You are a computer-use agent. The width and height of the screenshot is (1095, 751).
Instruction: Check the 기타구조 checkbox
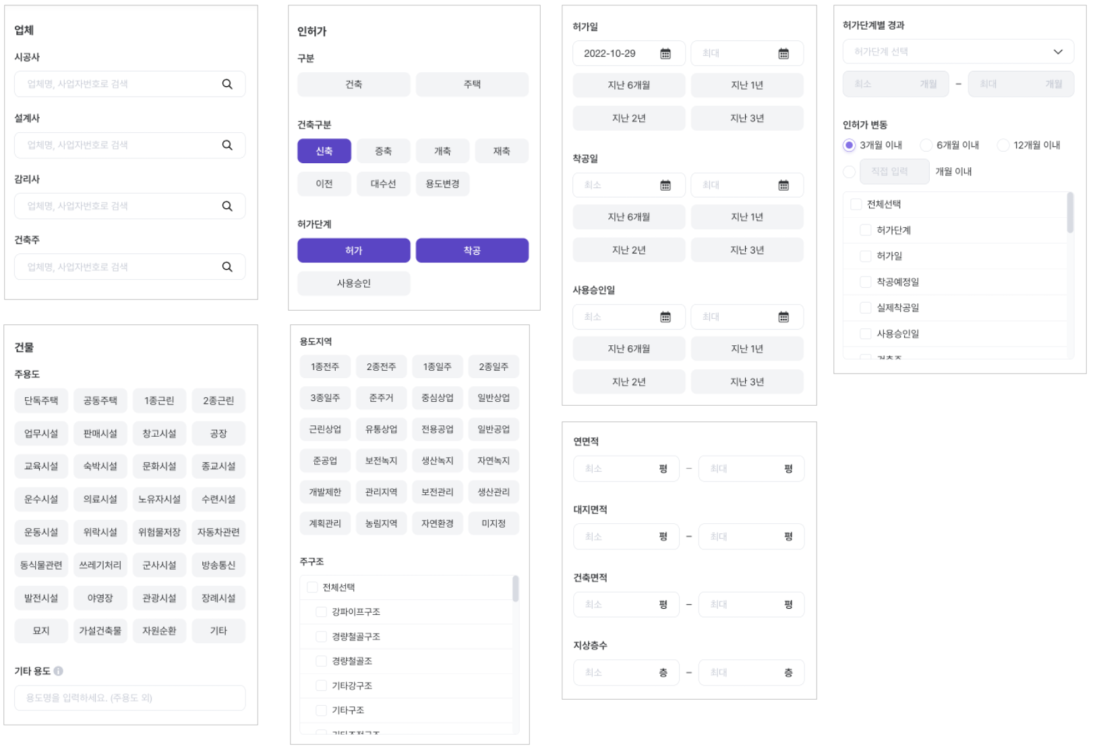tap(322, 710)
